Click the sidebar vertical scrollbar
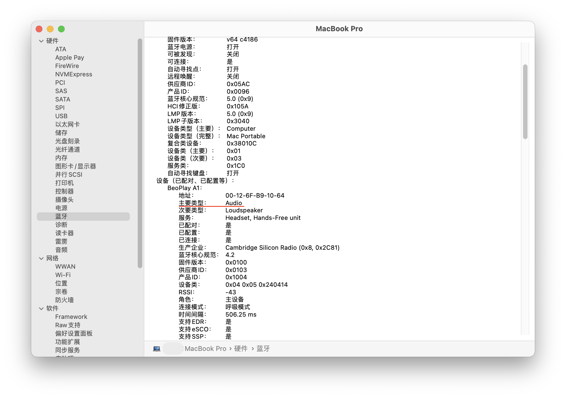This screenshot has height=398, width=566. pos(140,153)
